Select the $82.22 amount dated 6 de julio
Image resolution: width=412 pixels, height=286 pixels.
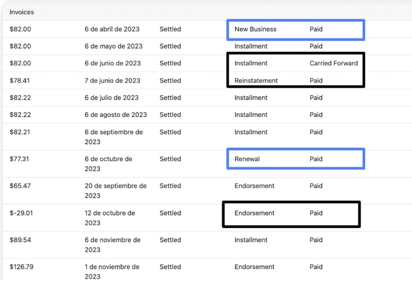click(x=20, y=98)
